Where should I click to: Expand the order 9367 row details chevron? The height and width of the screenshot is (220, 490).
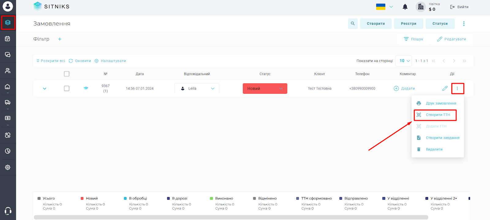(x=45, y=89)
